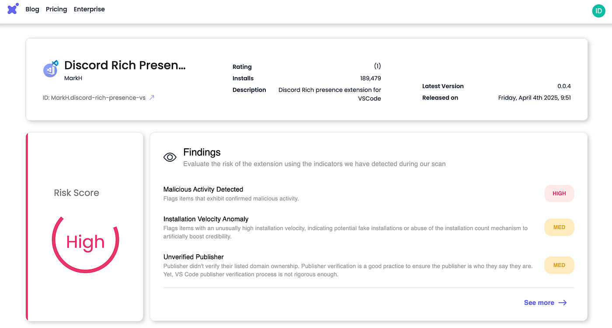Open the ID user avatar menu
The width and height of the screenshot is (612, 328).
point(598,10)
